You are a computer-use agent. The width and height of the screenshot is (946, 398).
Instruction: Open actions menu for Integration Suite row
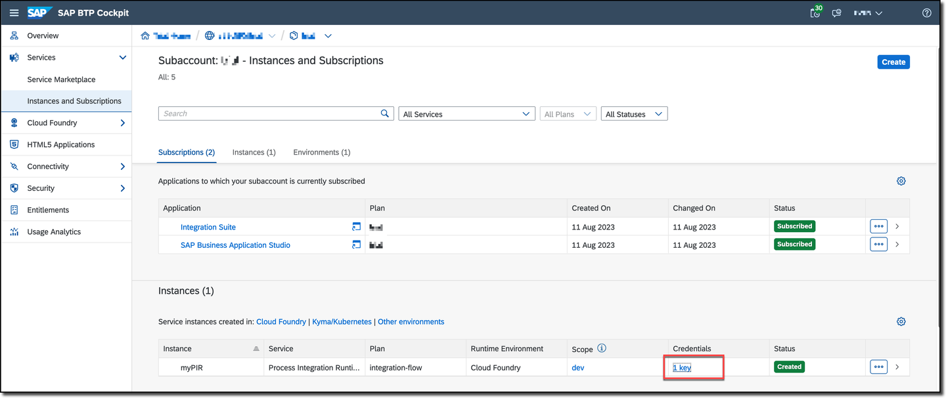[x=878, y=226]
